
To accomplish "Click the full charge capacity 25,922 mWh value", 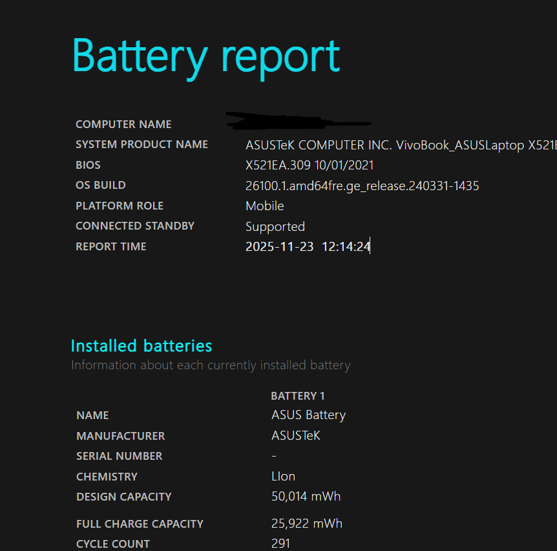I will point(306,524).
